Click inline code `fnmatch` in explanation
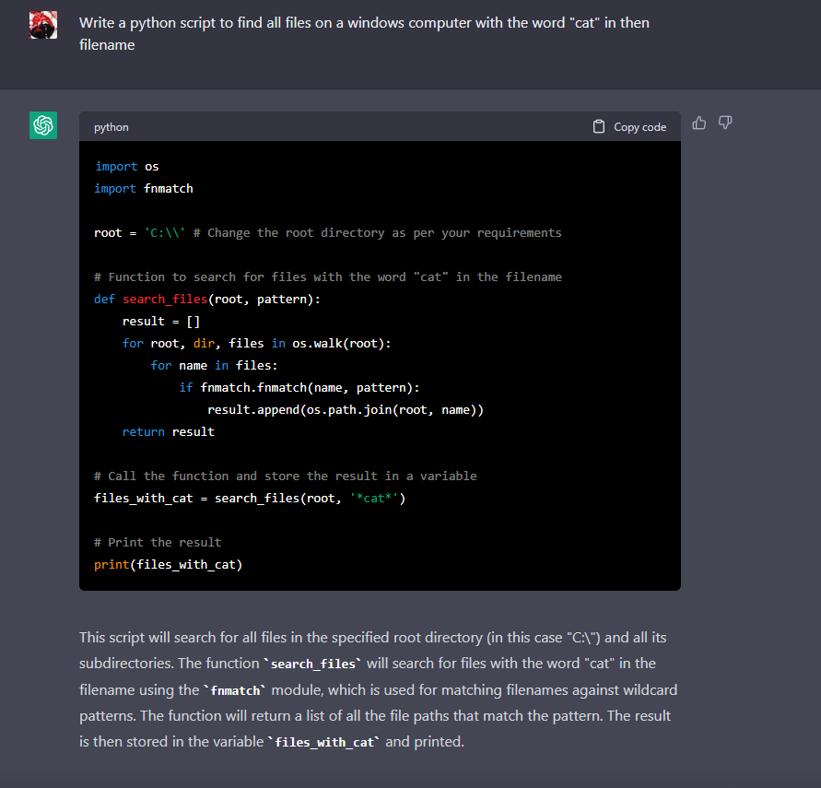821x788 pixels. (x=234, y=689)
